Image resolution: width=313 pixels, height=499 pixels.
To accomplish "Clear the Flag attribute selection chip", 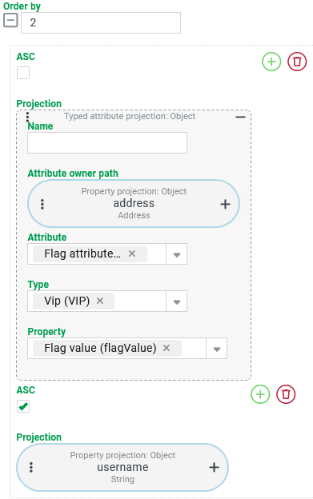I will (132, 253).
